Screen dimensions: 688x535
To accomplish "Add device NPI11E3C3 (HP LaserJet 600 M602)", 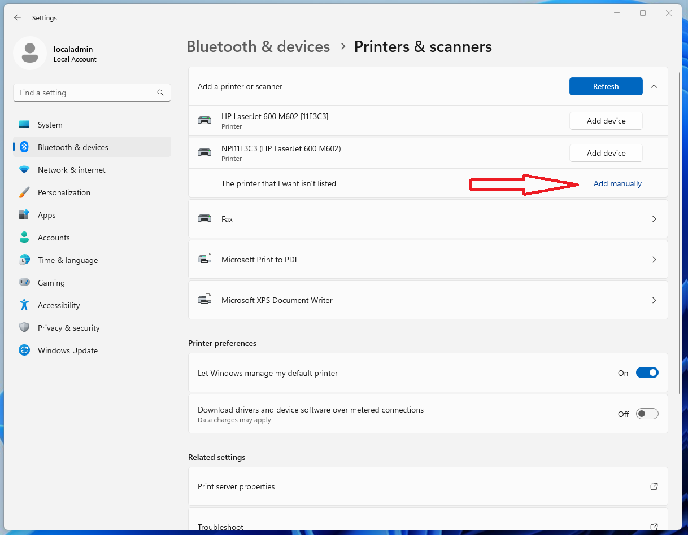I will click(606, 153).
